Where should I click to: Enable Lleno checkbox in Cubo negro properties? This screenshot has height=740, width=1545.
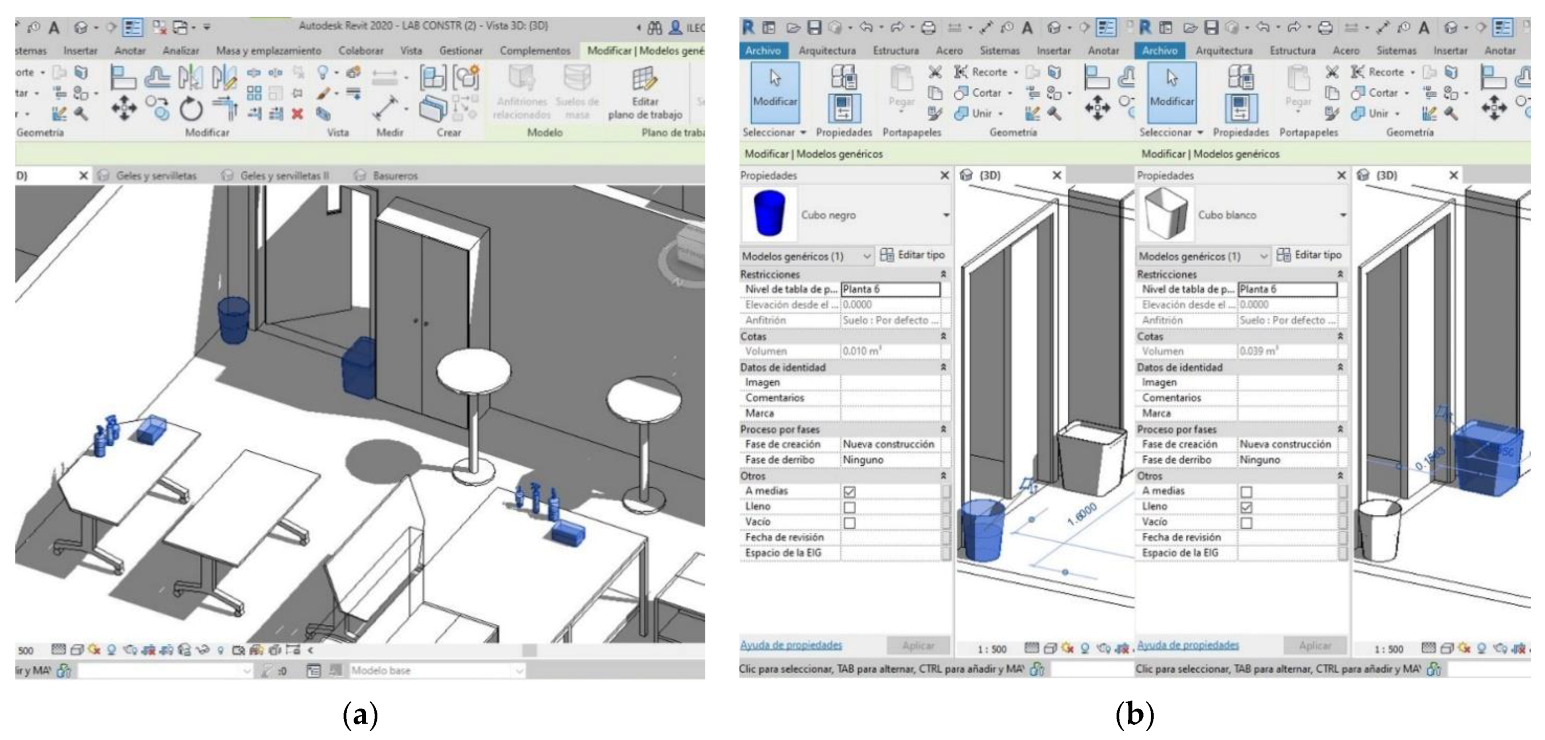point(849,507)
